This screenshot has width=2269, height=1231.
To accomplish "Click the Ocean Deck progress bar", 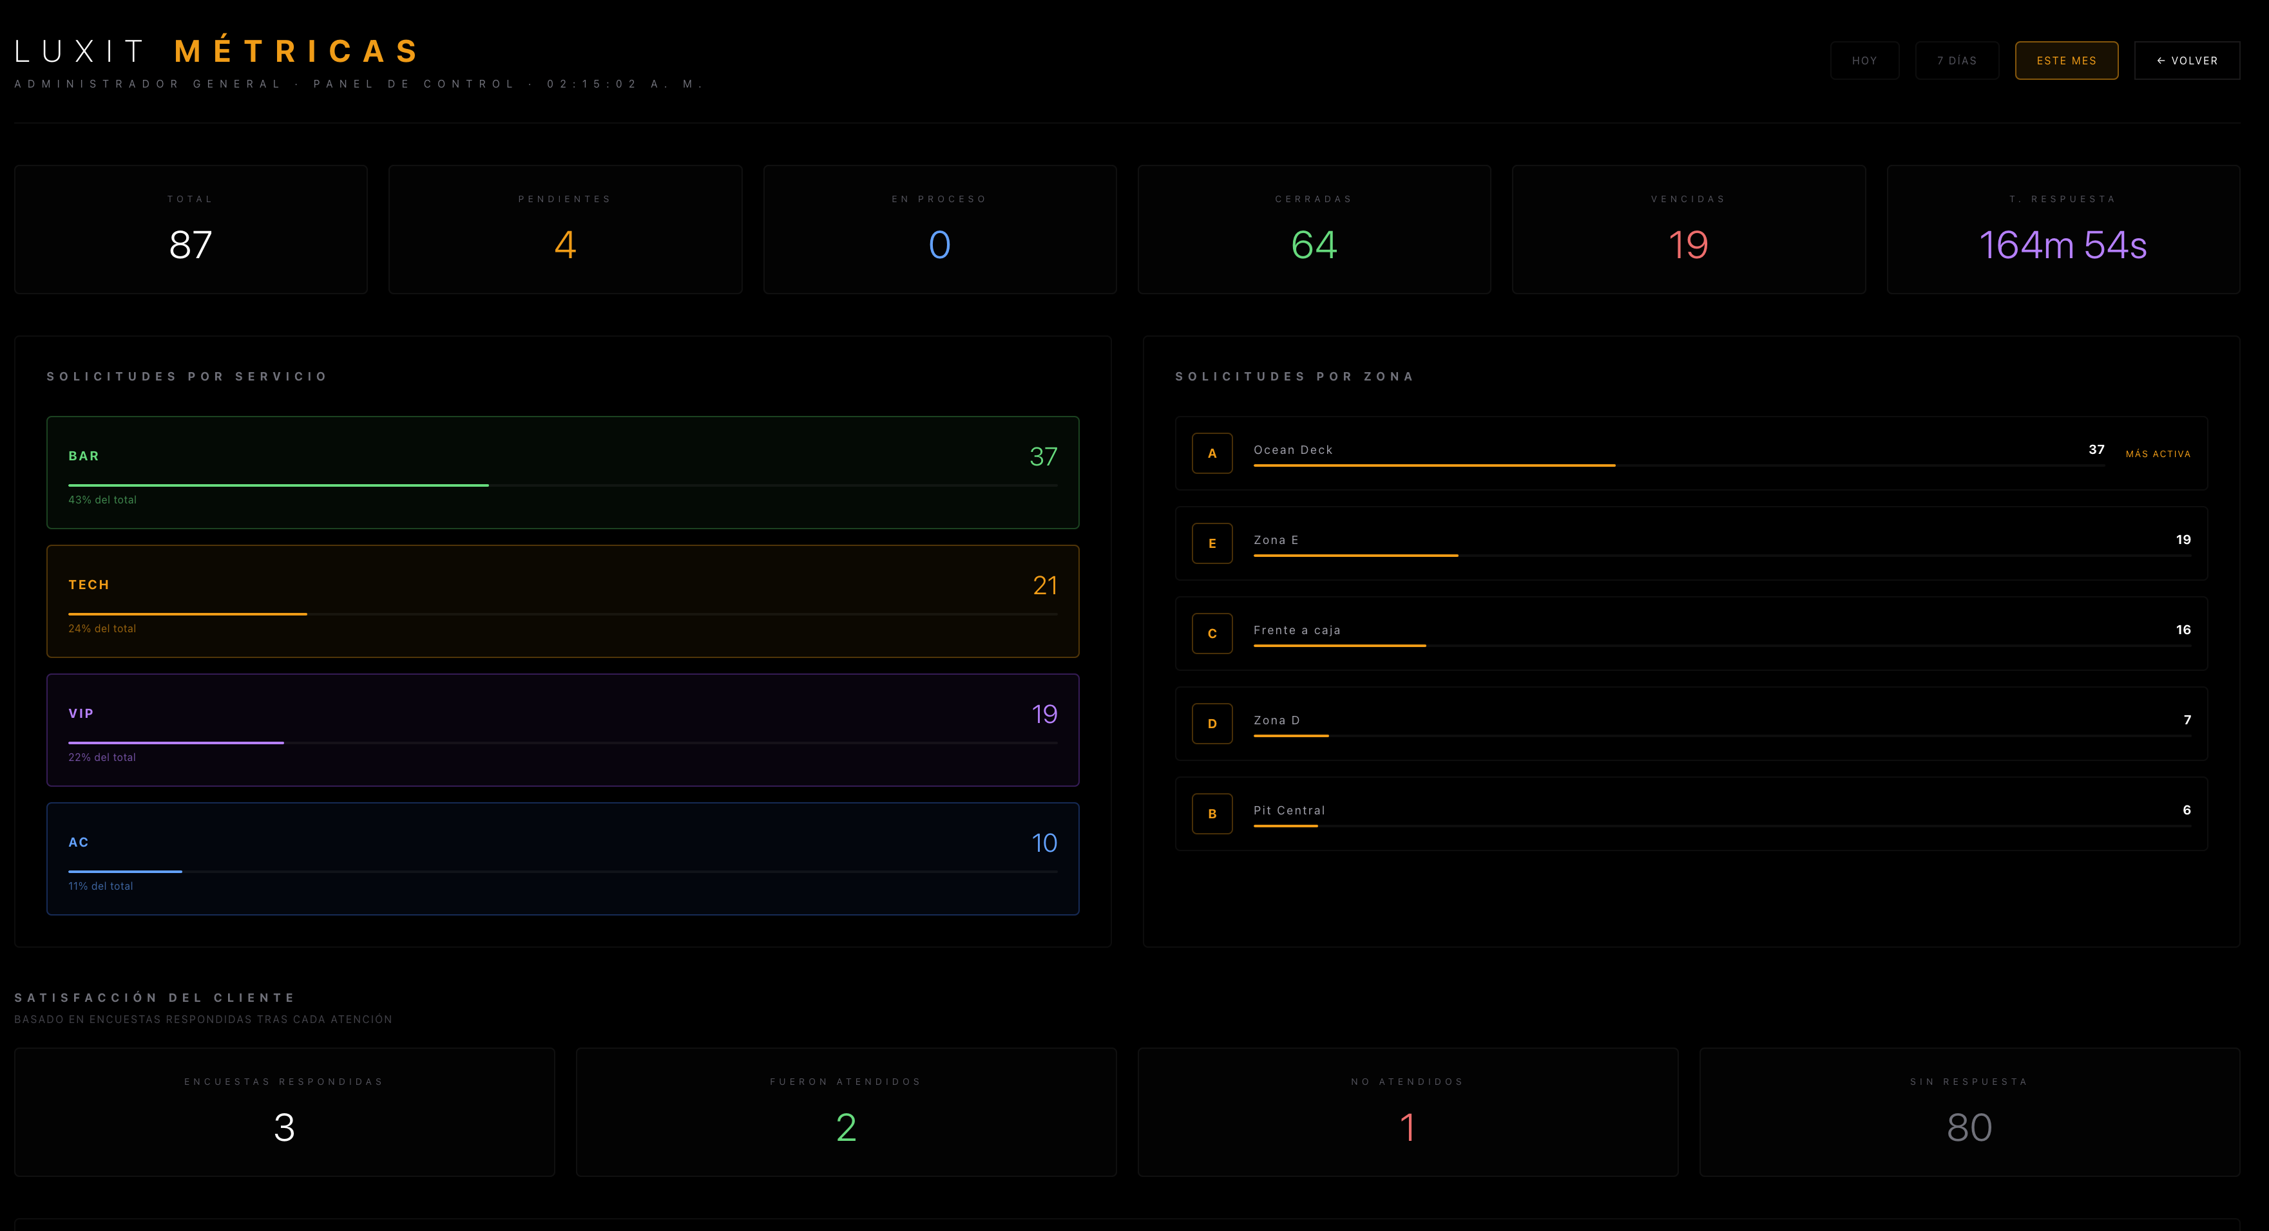I will (1679, 465).
